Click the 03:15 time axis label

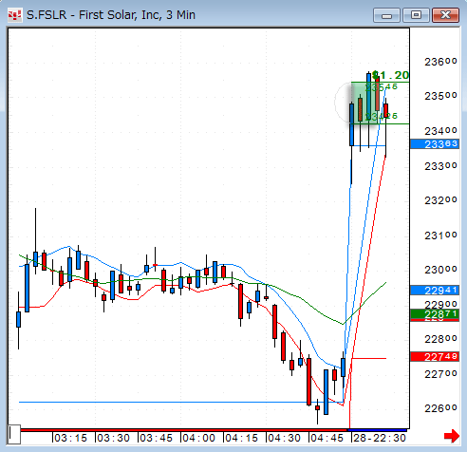coord(70,438)
